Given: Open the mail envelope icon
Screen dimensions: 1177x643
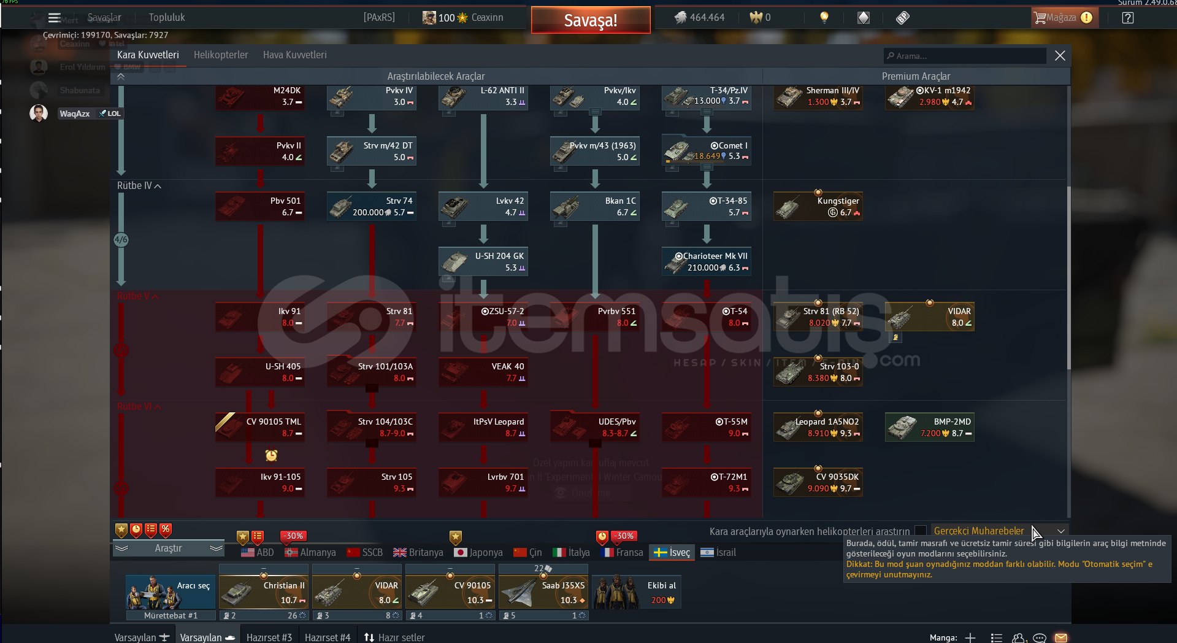Looking at the screenshot, I should [1060, 637].
